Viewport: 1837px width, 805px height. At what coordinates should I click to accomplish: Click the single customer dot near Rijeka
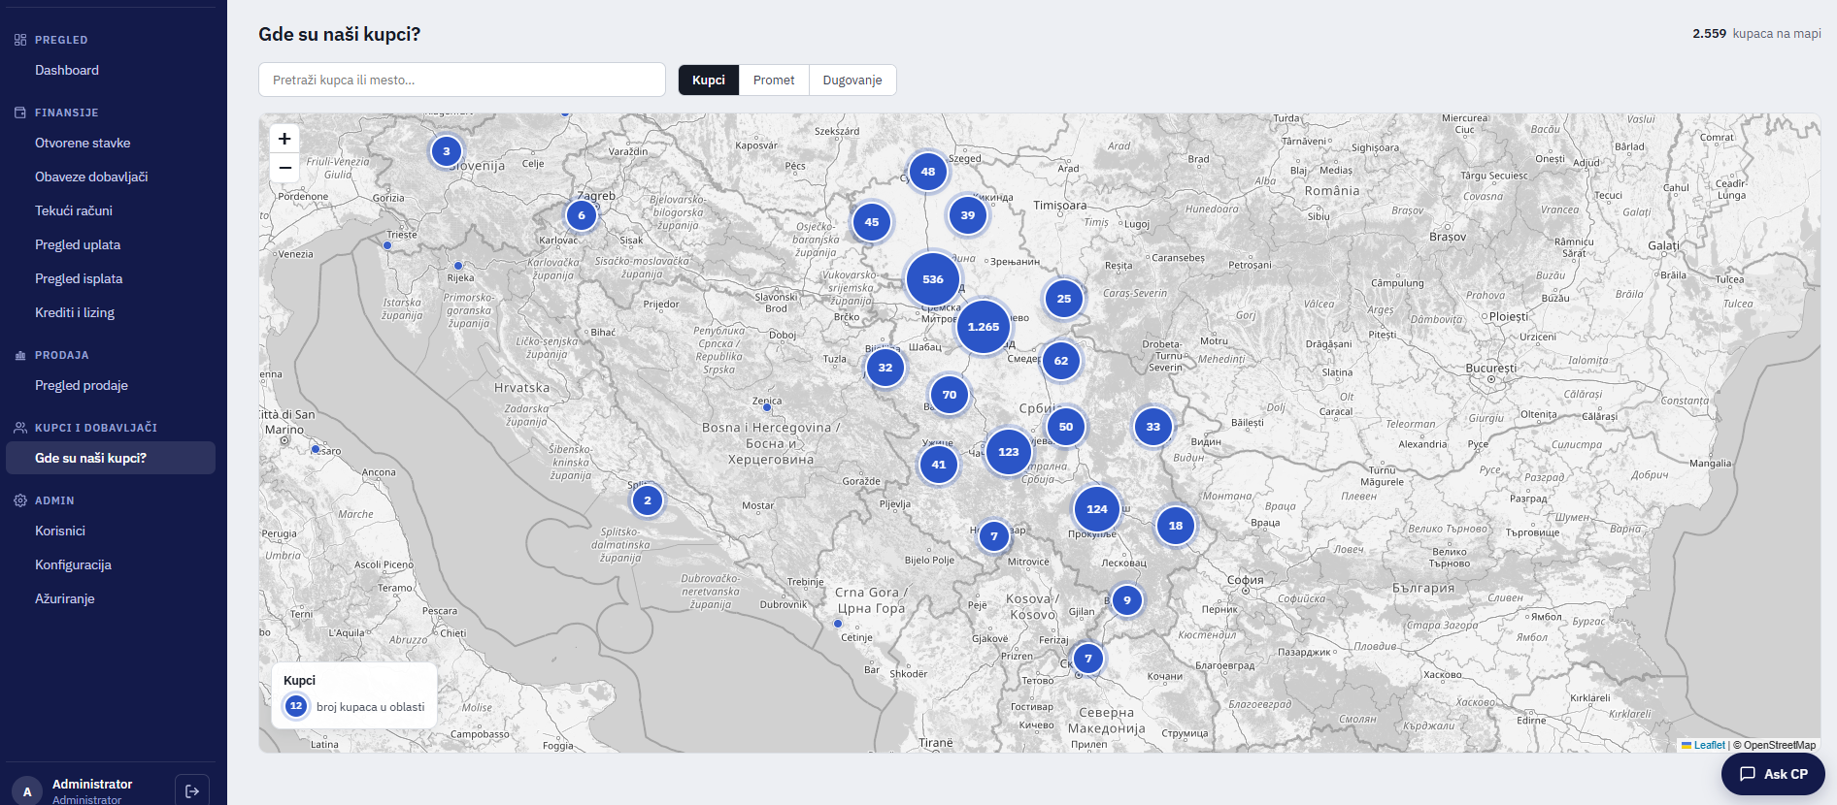tap(458, 266)
